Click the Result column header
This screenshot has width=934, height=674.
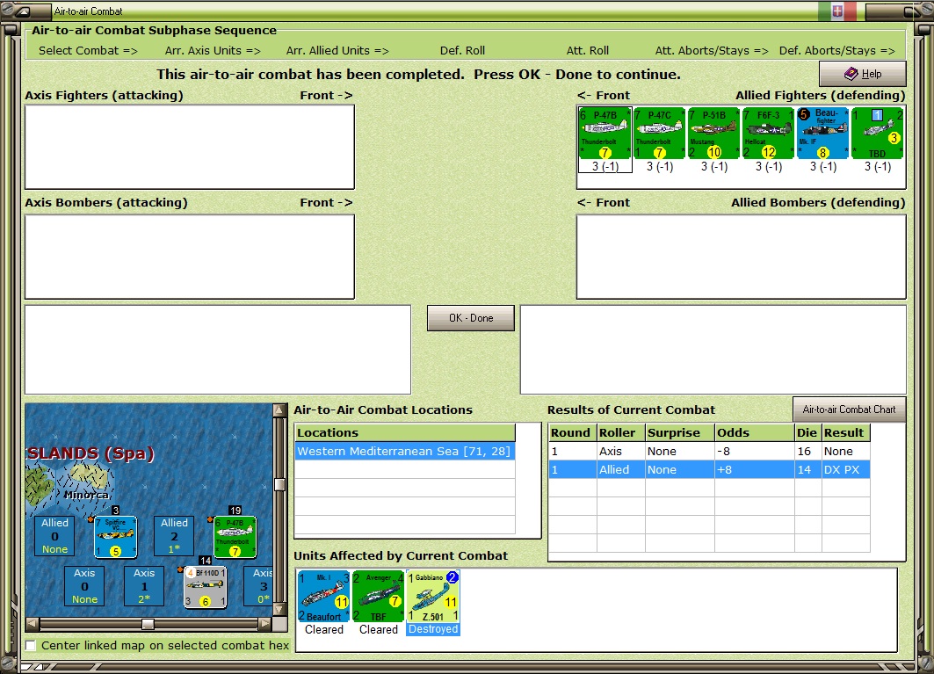pos(845,432)
